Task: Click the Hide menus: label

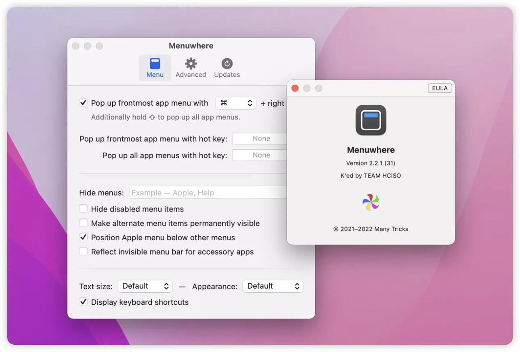Action: 102,193
